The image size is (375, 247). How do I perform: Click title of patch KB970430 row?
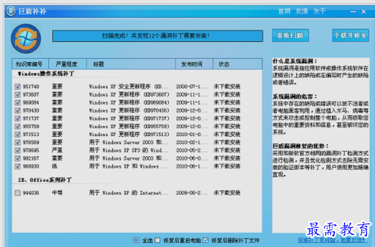(129, 110)
